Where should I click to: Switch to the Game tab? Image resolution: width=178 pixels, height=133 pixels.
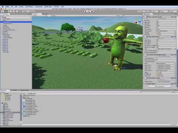(45, 14)
